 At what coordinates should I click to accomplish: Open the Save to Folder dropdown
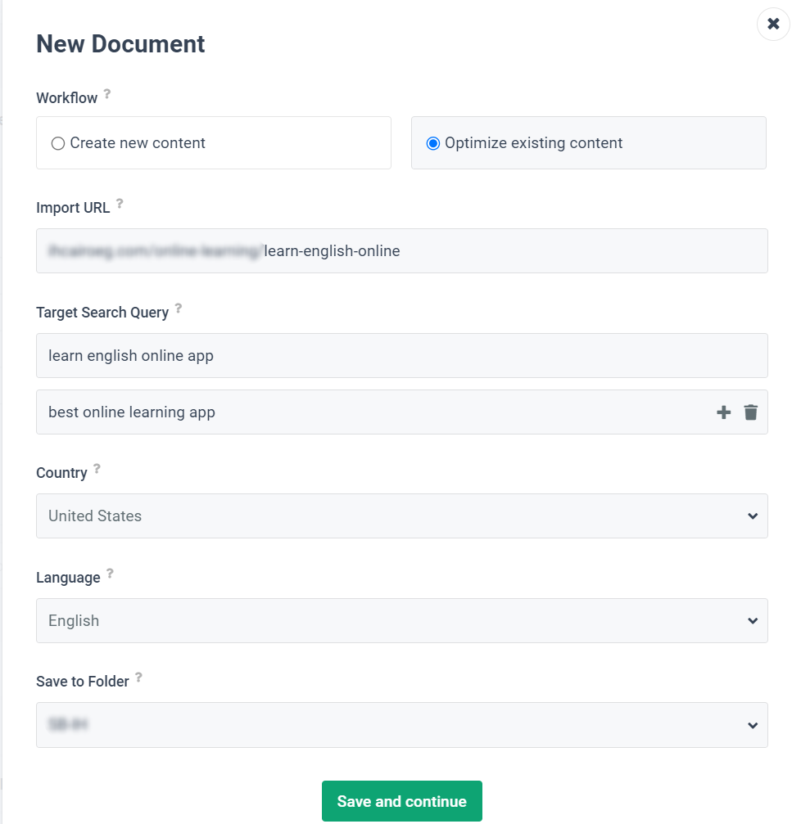752,725
